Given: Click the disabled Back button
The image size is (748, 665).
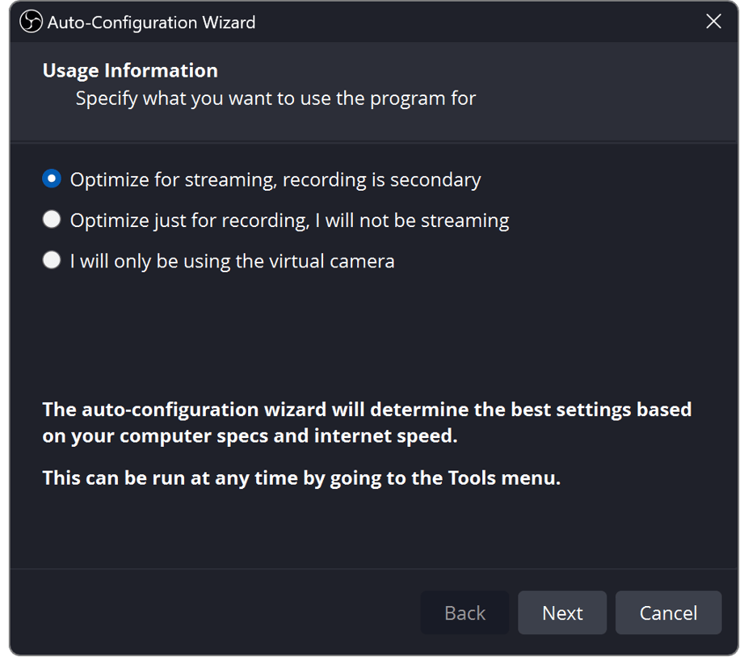Looking at the screenshot, I should [x=464, y=612].
